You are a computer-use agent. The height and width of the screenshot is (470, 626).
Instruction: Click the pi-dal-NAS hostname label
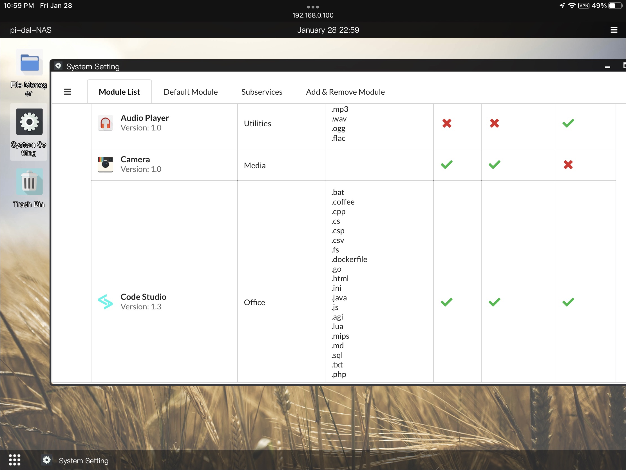31,30
